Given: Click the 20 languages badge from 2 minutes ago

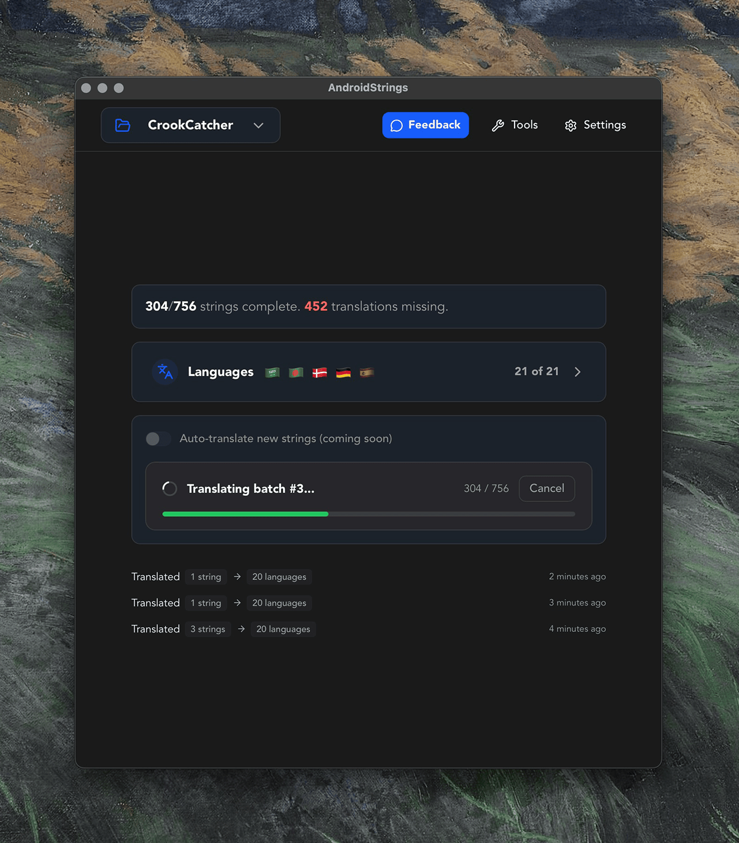Looking at the screenshot, I should [x=279, y=577].
